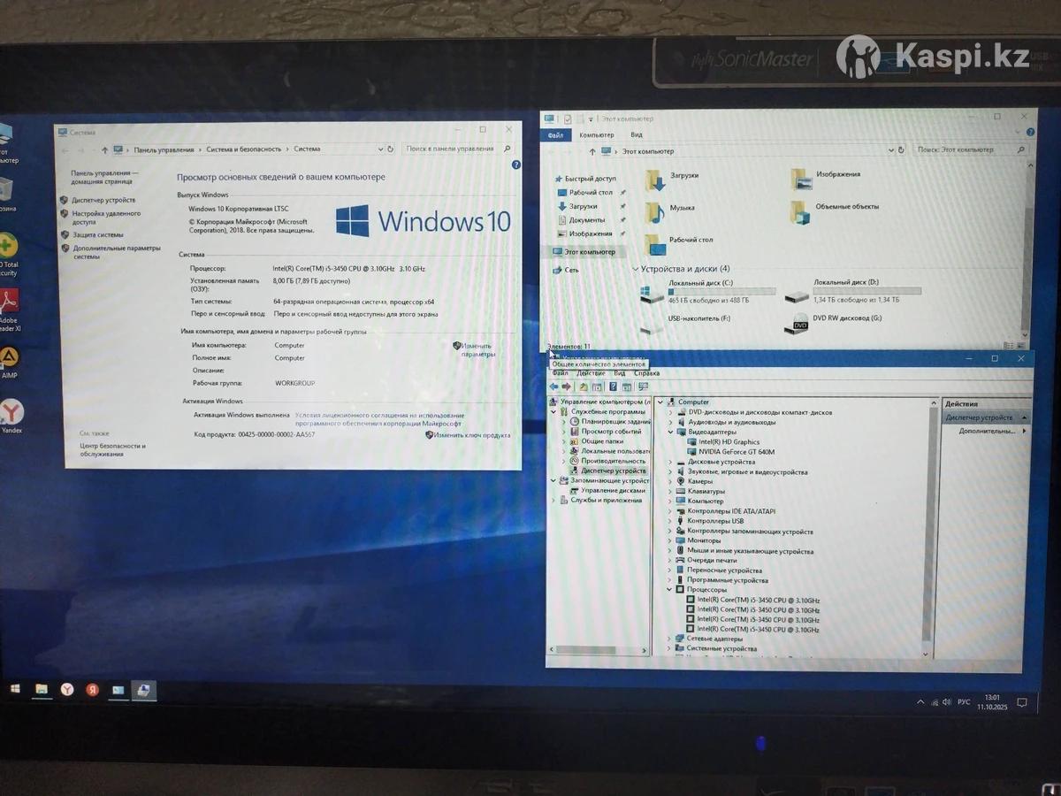Viewport: 1061px width, 796px height.
Task: Click the help question mark in the System window
Action: click(516, 165)
